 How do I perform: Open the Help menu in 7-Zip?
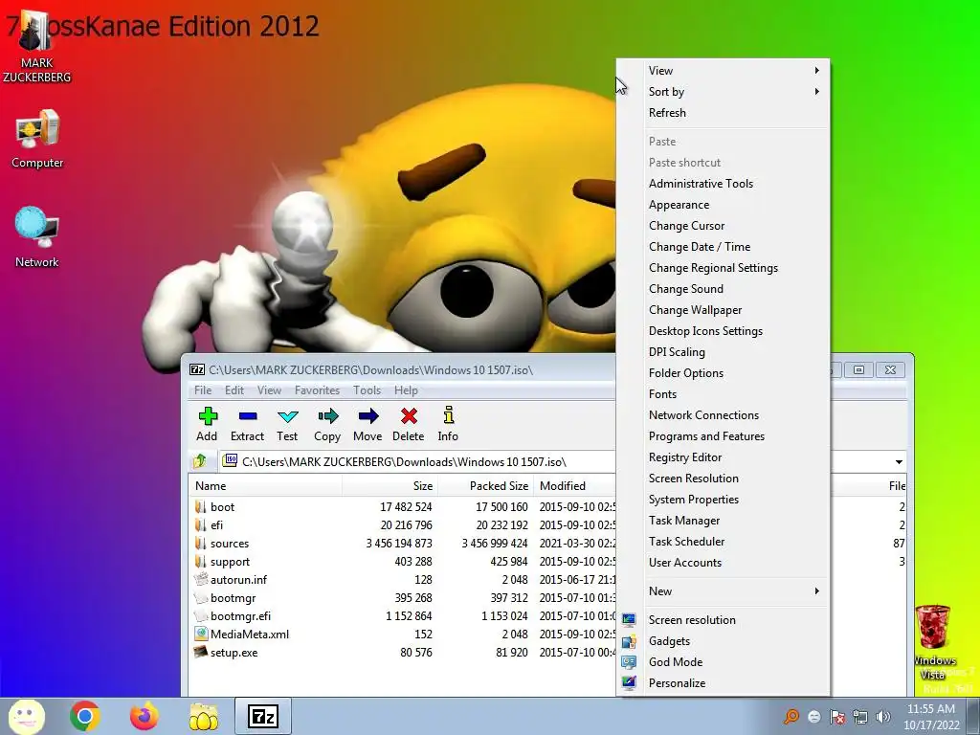coord(406,390)
